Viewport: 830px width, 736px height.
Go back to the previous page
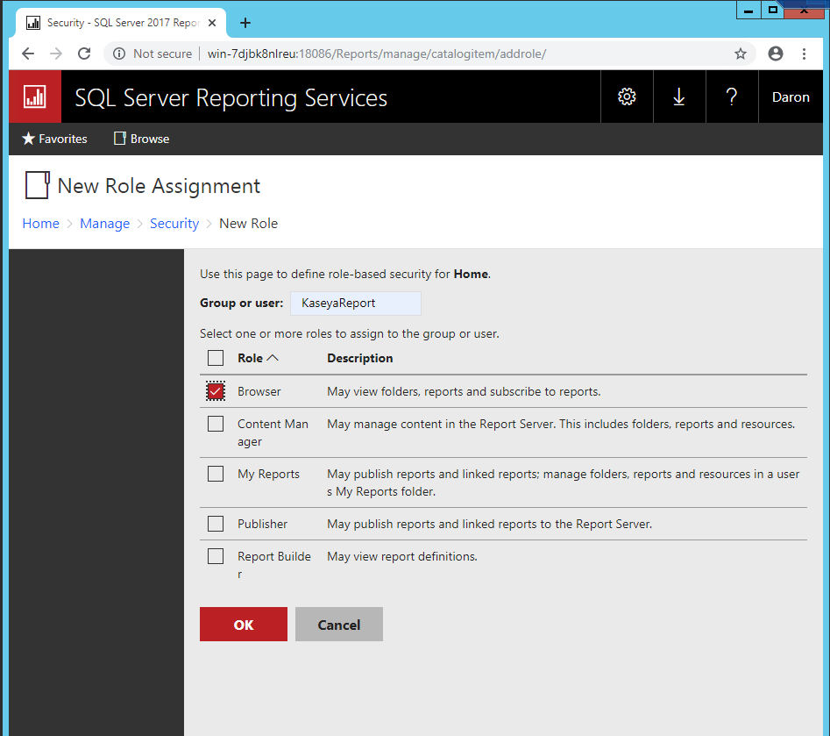(x=28, y=54)
